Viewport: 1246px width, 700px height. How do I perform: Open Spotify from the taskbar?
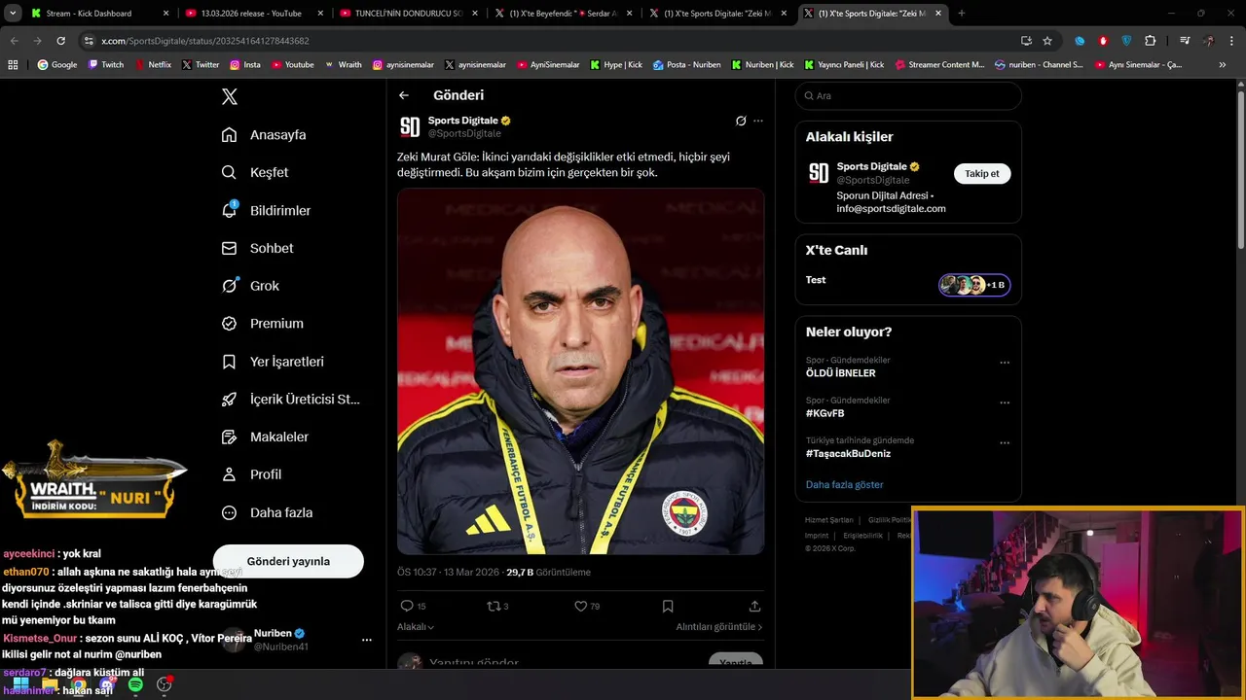135,685
